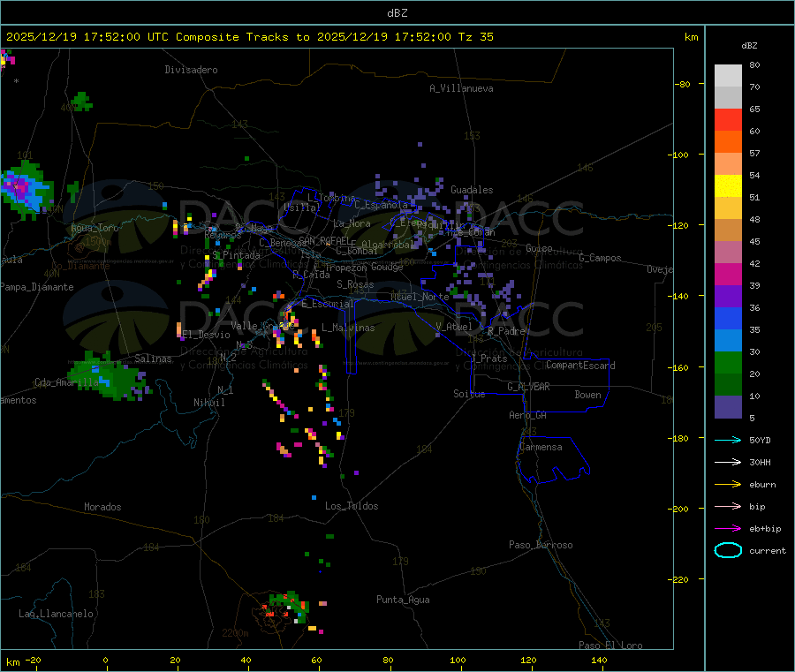Select the 60 dBZ orange color swatch
795x672 pixels.
(728, 142)
